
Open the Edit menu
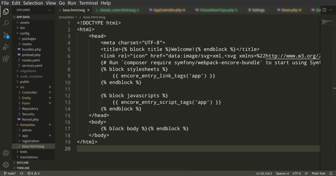click(x=16, y=3)
